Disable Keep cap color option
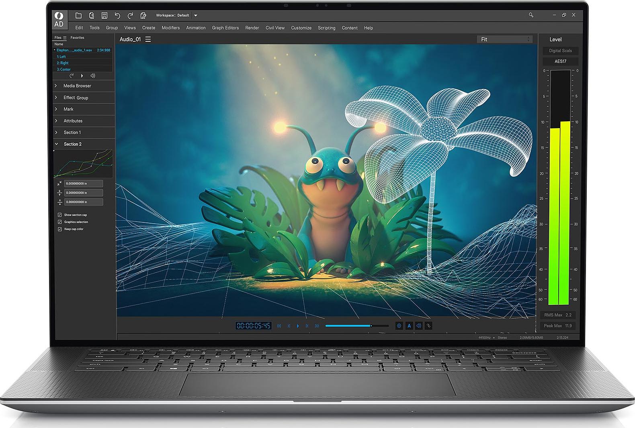Screen dimensions: 635x428 pyautogui.click(x=60, y=229)
